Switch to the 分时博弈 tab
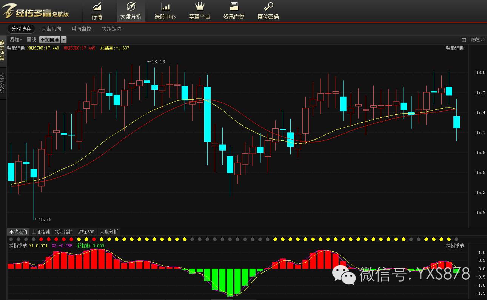 click(21, 29)
